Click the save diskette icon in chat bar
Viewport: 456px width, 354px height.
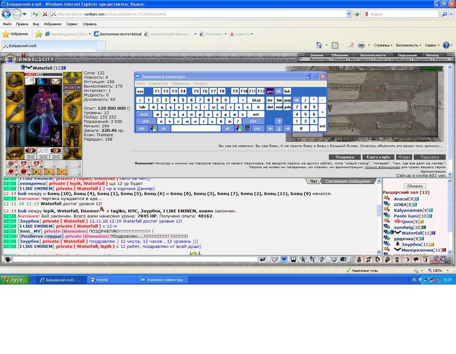coord(293,260)
